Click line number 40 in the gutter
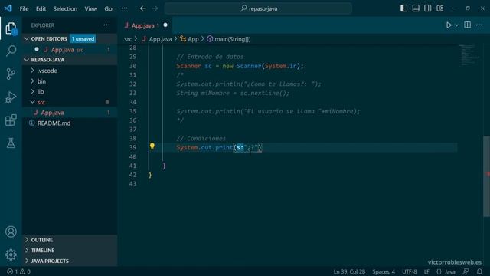This screenshot has height=276, width=490. [132, 156]
